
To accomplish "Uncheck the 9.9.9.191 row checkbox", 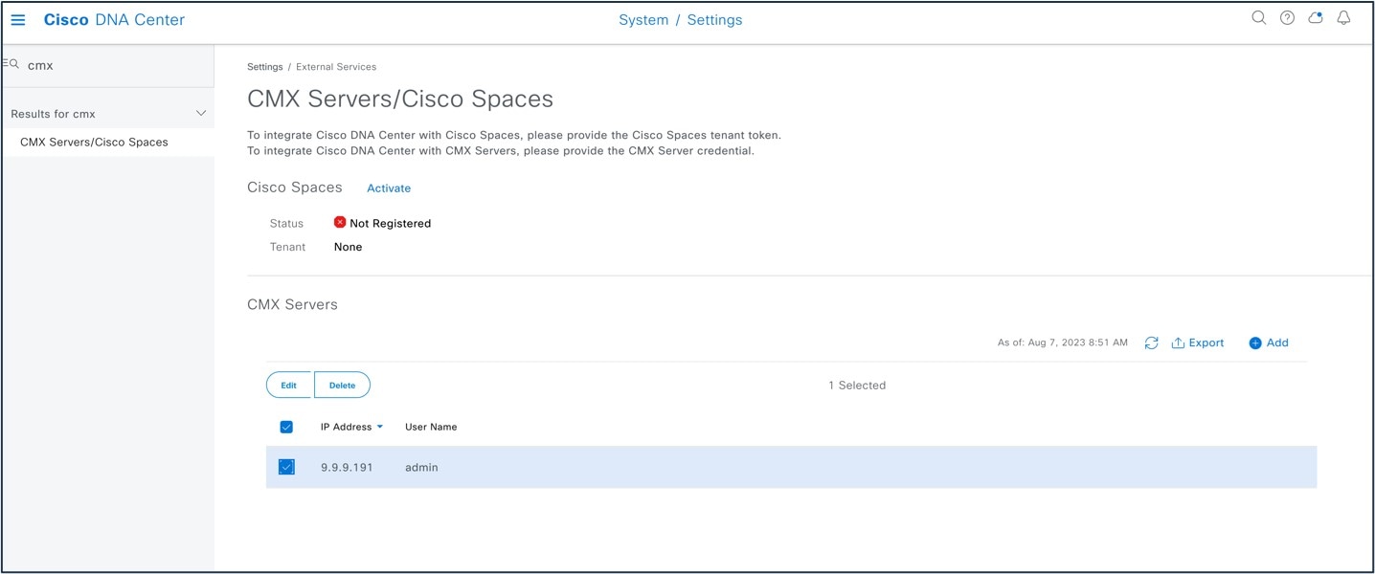I will pyautogui.click(x=286, y=467).
